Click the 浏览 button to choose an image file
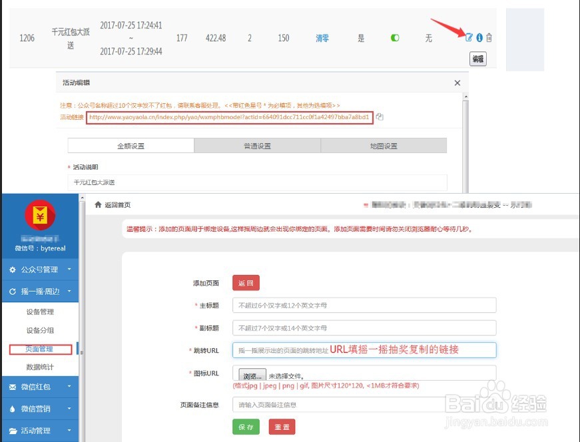This screenshot has height=442, width=580. click(252, 375)
